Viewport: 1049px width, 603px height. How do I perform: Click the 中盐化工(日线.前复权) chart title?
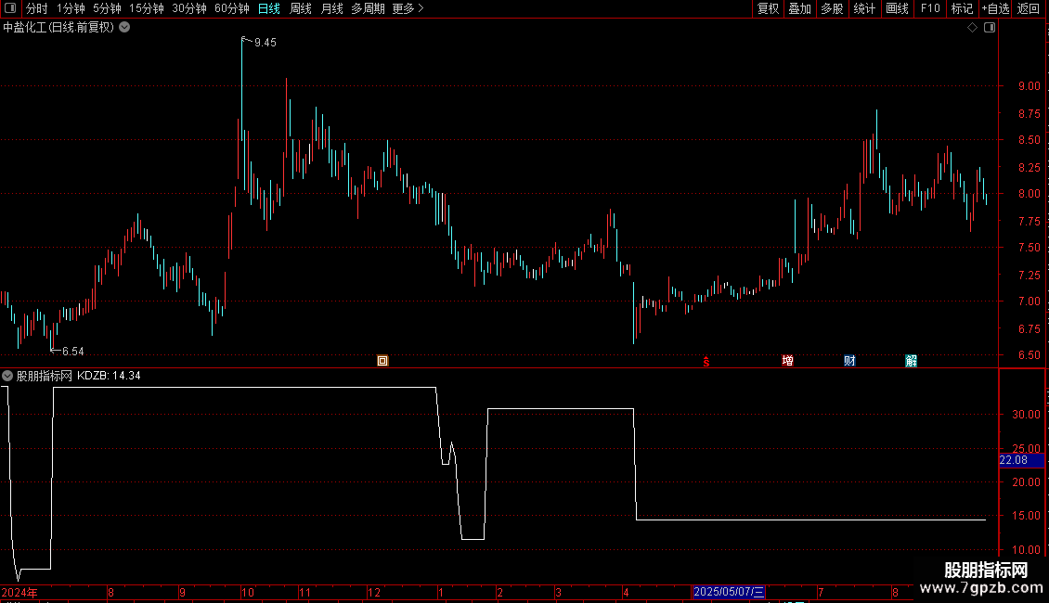[58, 28]
